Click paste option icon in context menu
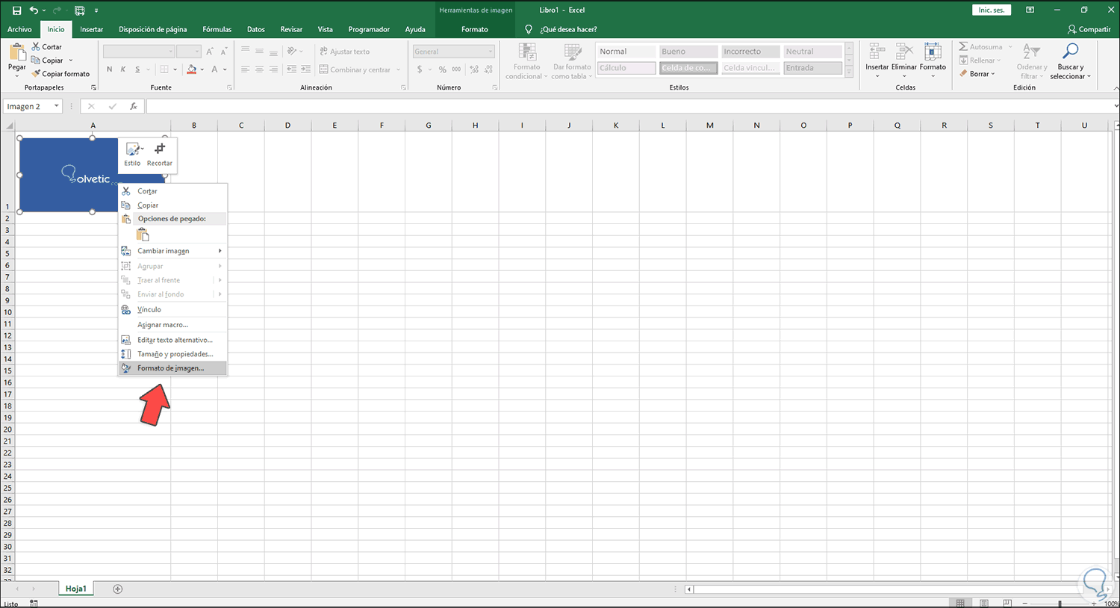 click(143, 235)
